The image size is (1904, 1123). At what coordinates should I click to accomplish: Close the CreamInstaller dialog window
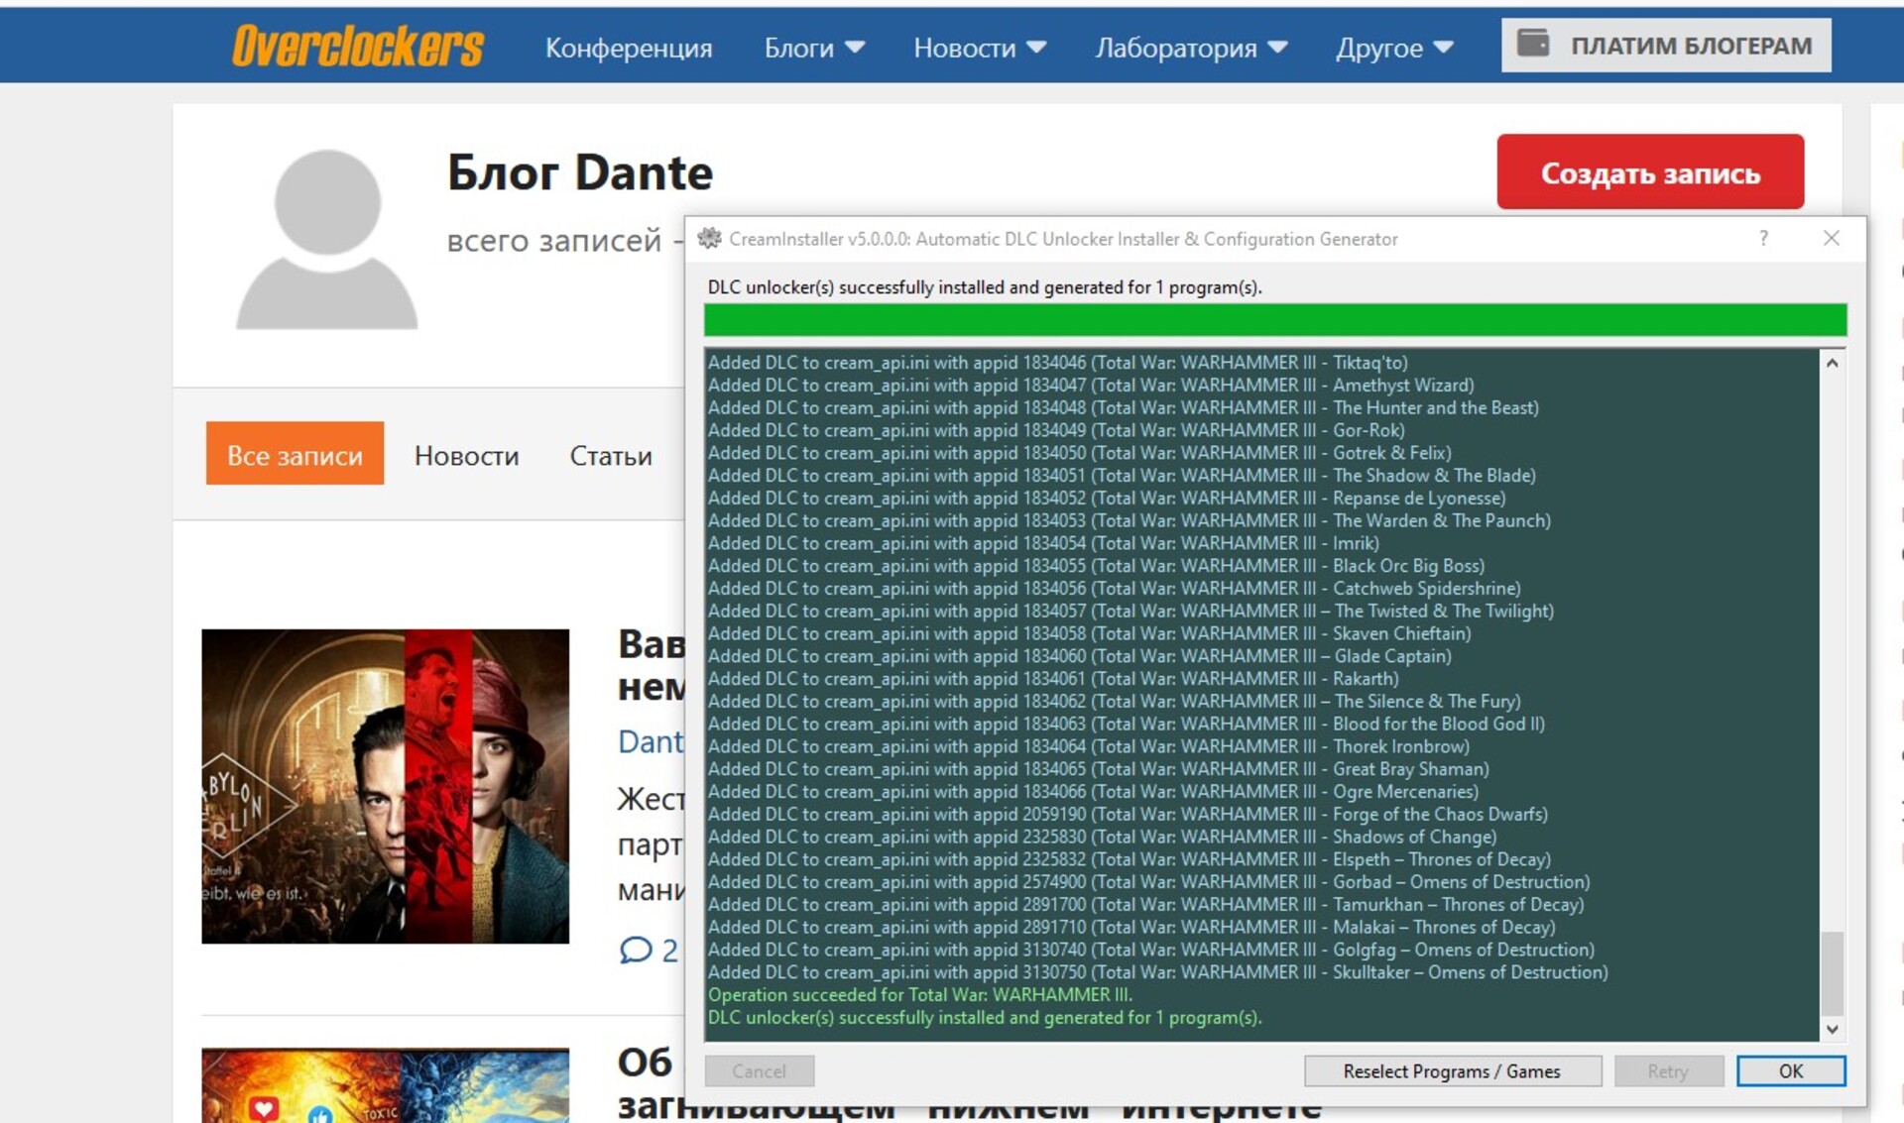coord(1831,239)
